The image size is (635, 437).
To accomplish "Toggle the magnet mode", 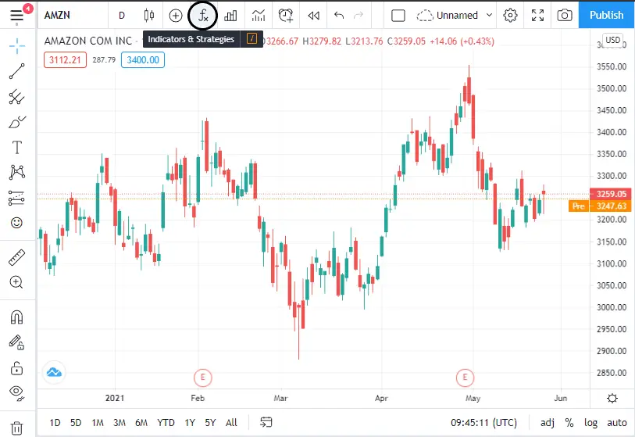I will click(x=17, y=317).
